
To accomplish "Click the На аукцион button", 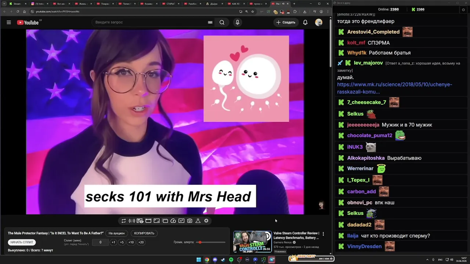I will [116, 233].
